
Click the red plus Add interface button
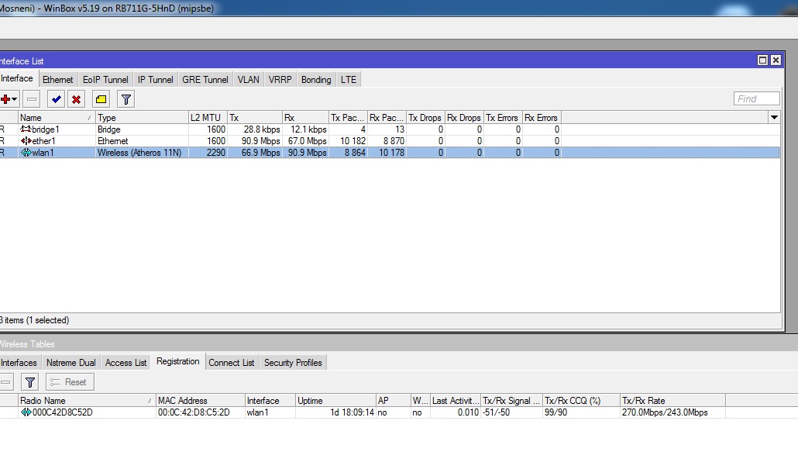tap(5, 99)
